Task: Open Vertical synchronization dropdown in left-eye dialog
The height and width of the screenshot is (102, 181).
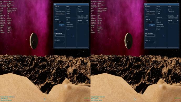Action: coord(60,35)
